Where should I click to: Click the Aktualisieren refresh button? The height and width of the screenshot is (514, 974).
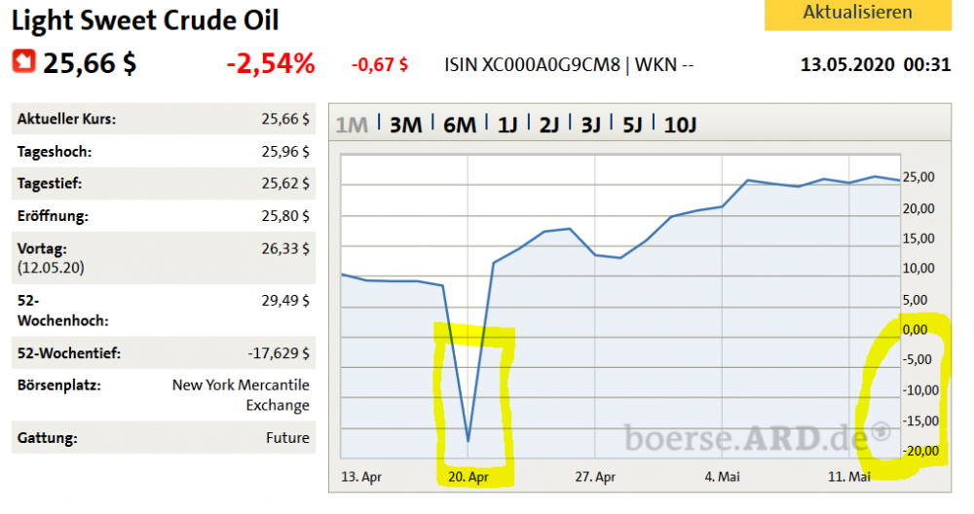coord(857,14)
